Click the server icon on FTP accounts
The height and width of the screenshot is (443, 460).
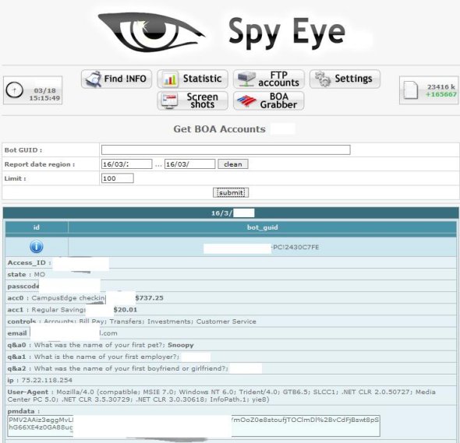pos(246,79)
